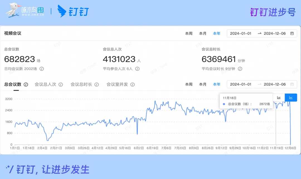
Task: Click info icon next to 会议总人次 tab
Action: pos(61,84)
